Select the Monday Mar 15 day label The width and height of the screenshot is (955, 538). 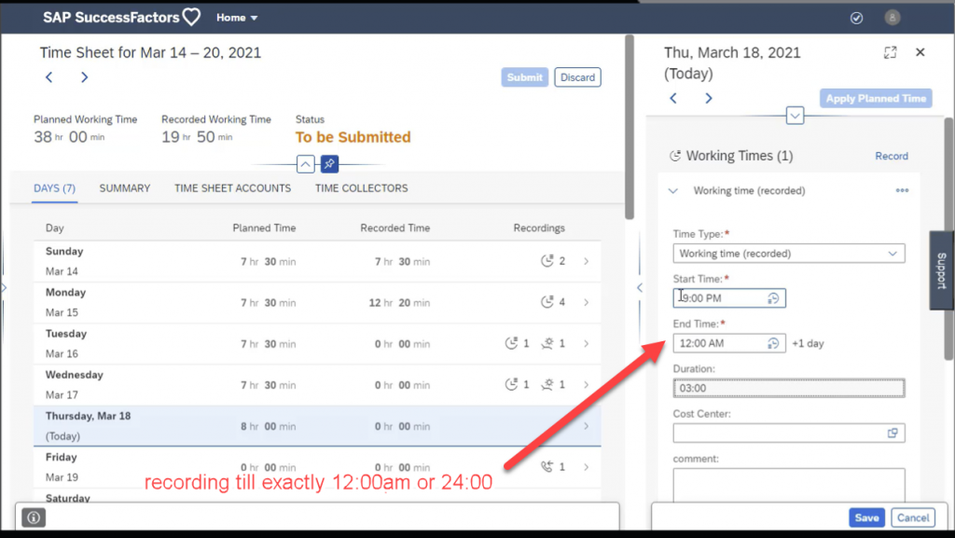coord(65,302)
